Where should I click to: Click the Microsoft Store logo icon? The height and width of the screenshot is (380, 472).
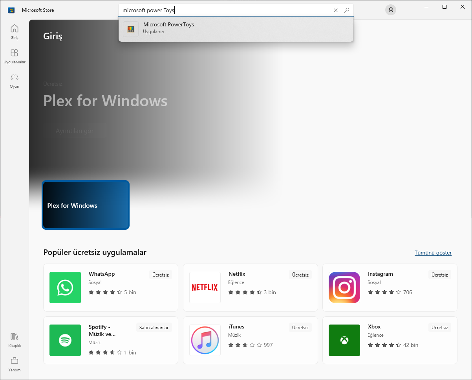pos(11,10)
